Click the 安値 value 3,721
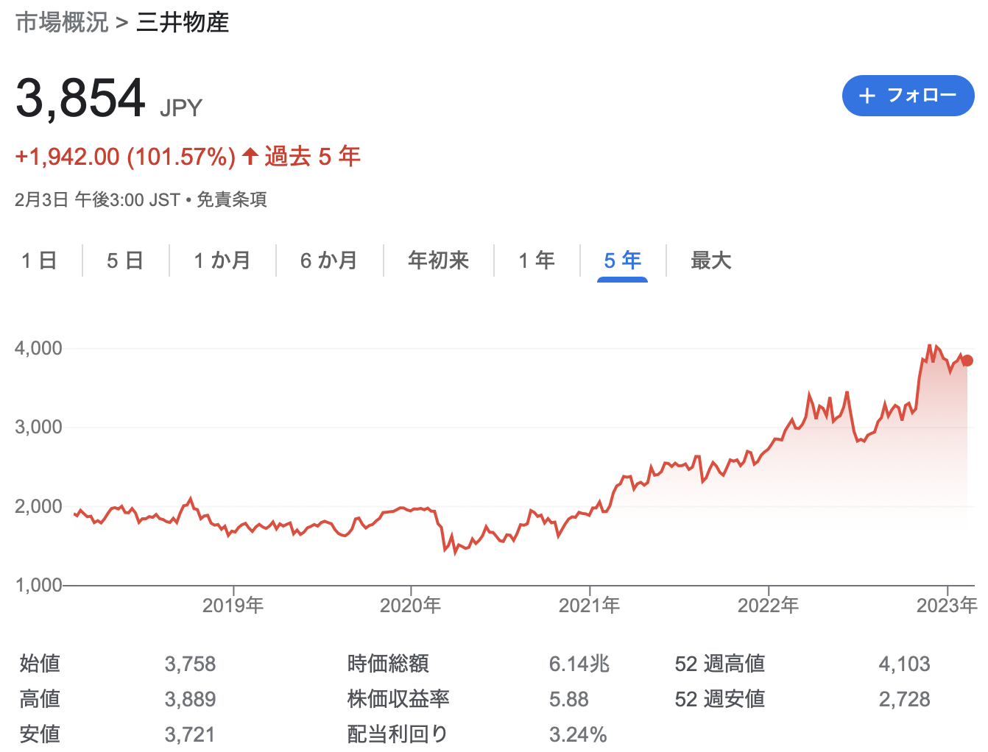This screenshot has width=988, height=752. point(190,734)
